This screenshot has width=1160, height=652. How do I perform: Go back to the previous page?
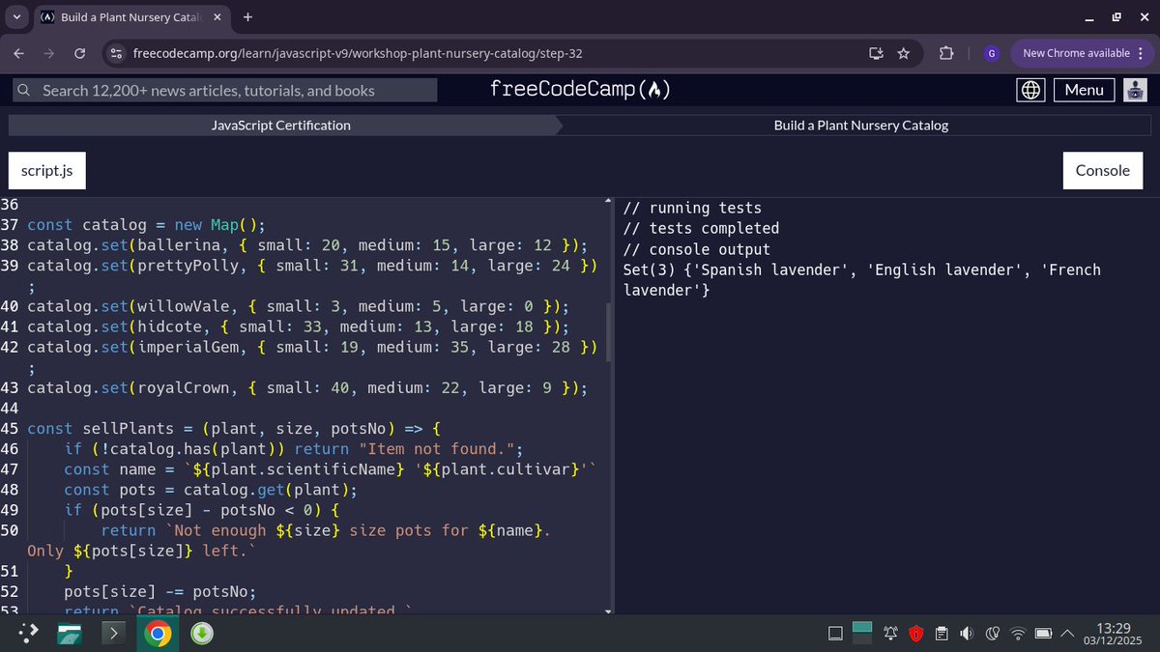coord(21,53)
